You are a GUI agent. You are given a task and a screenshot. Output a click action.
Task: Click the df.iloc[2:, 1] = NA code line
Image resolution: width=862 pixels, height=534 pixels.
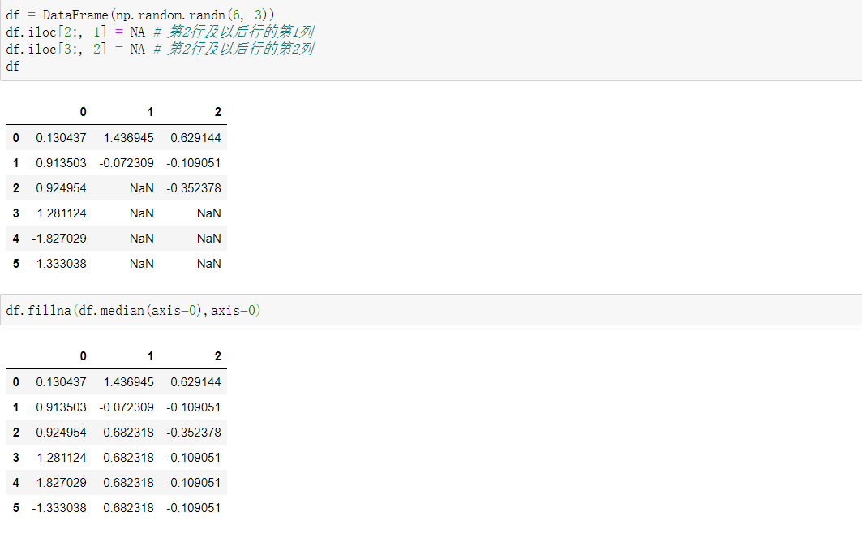(160, 32)
